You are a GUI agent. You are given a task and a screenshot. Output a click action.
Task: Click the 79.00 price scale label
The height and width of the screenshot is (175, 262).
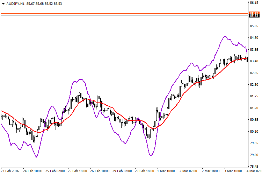tap(254, 155)
